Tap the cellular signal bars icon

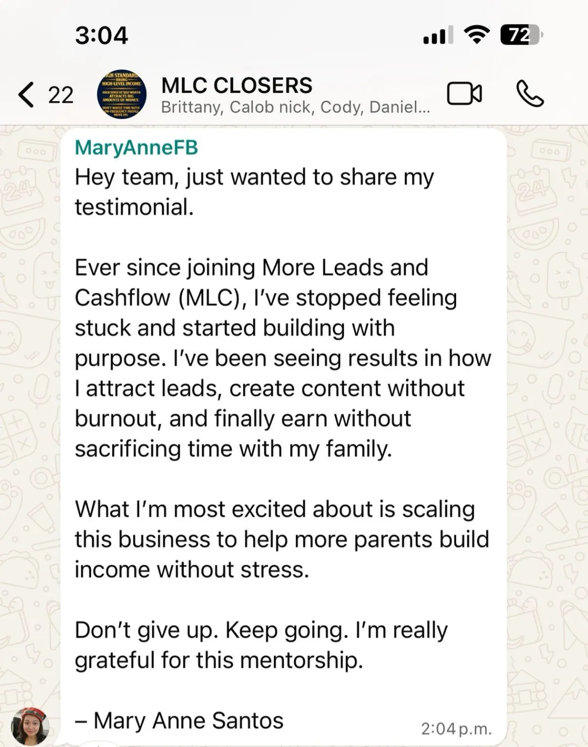pos(438,36)
